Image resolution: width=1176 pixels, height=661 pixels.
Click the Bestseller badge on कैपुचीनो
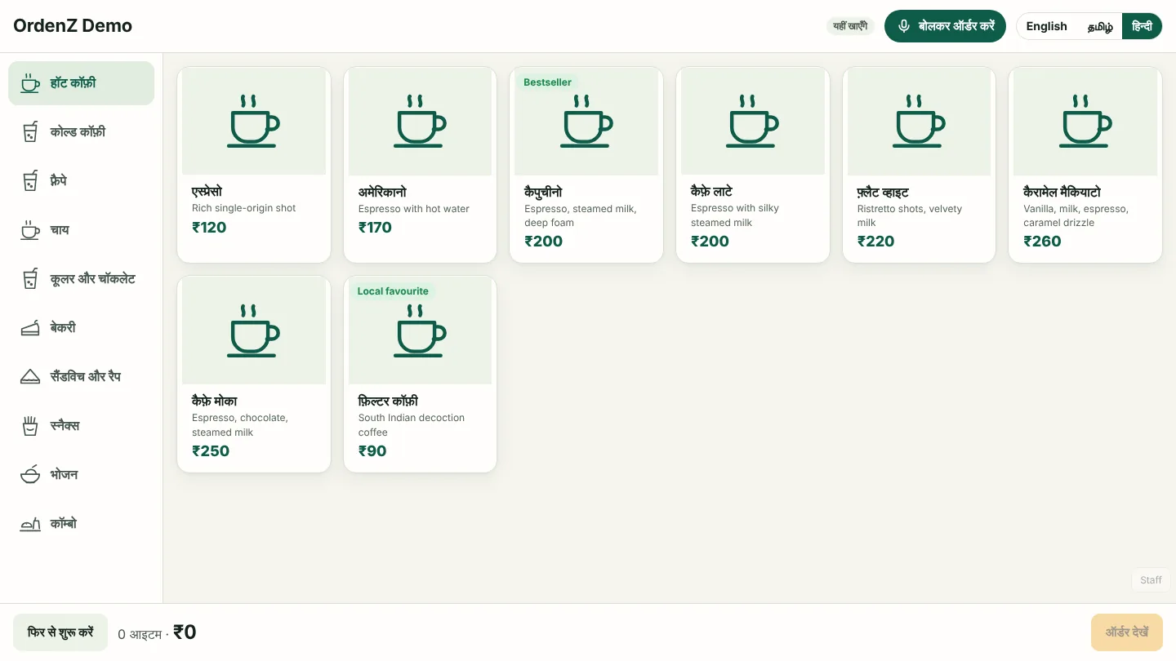point(547,82)
